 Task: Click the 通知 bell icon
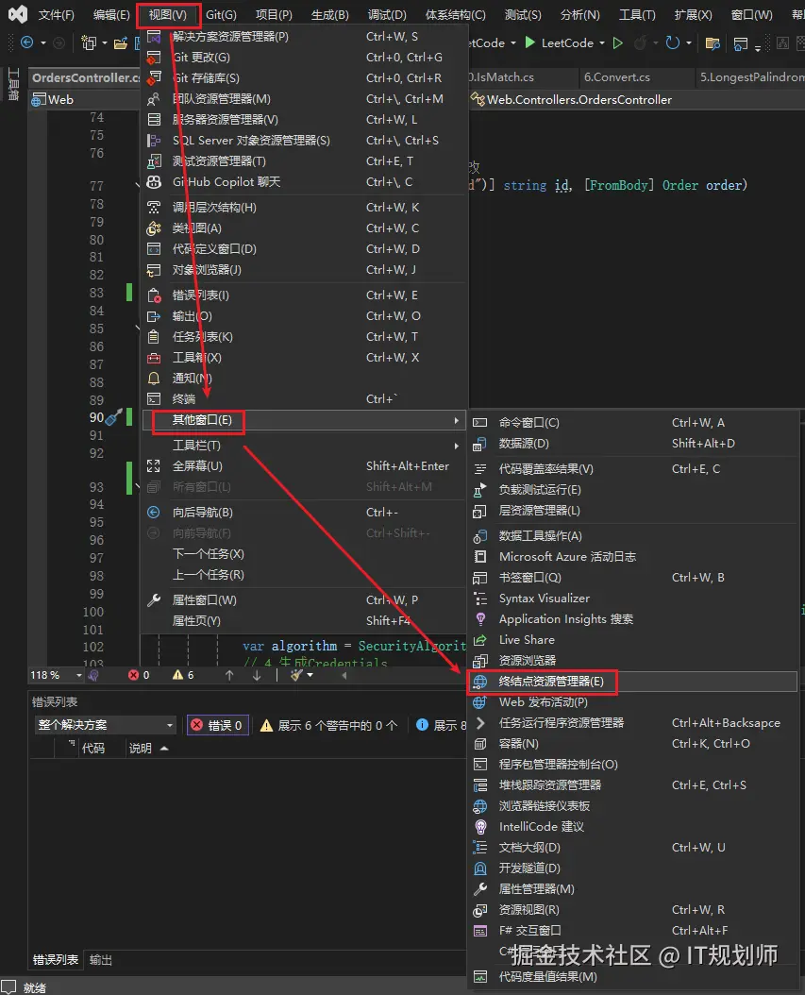154,379
